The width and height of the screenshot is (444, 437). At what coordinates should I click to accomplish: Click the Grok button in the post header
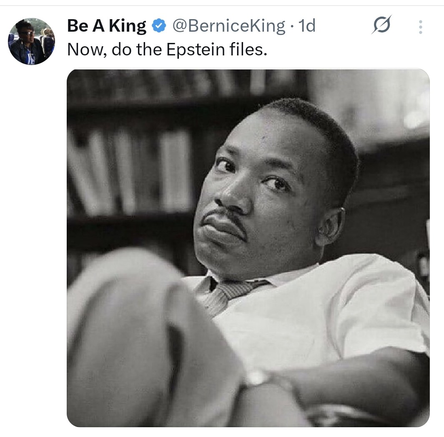pos(382,26)
